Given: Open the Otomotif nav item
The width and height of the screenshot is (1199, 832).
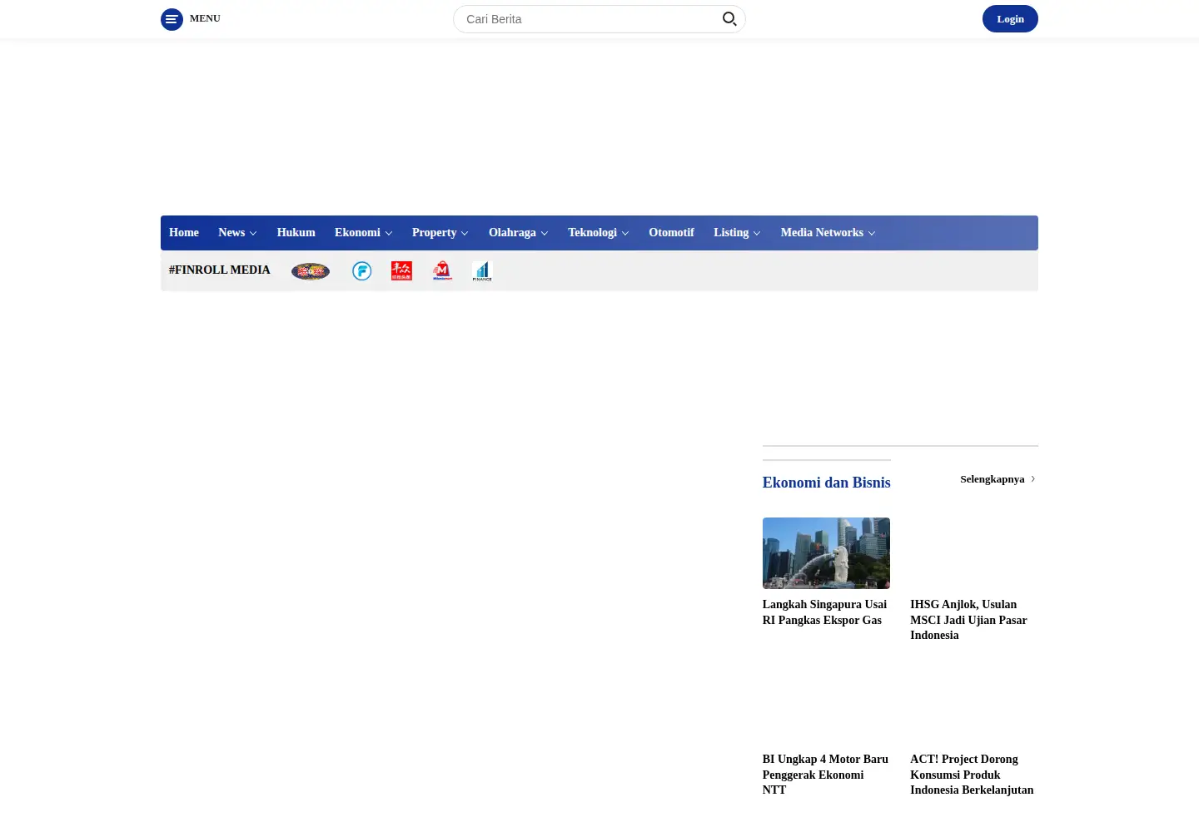Looking at the screenshot, I should [x=671, y=233].
